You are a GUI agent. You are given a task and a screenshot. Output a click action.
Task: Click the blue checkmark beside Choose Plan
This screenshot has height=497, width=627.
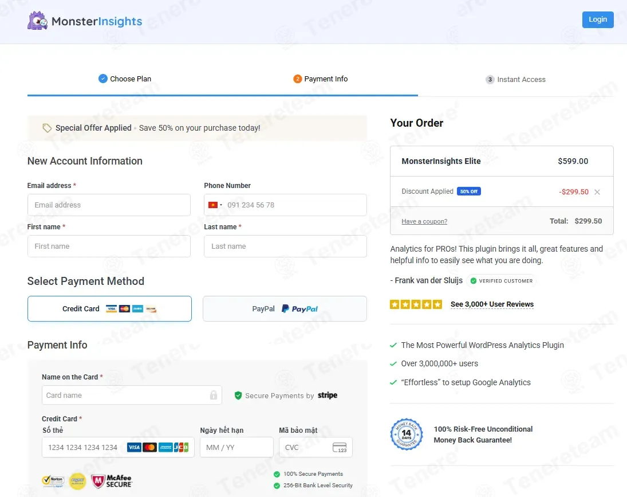[102, 79]
